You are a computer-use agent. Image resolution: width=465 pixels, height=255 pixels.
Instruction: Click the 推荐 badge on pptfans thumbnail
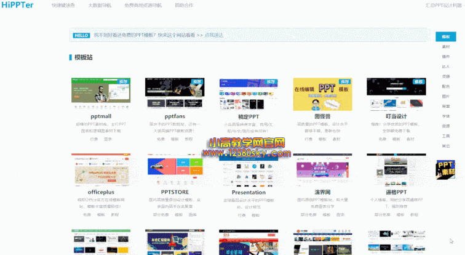point(197,81)
